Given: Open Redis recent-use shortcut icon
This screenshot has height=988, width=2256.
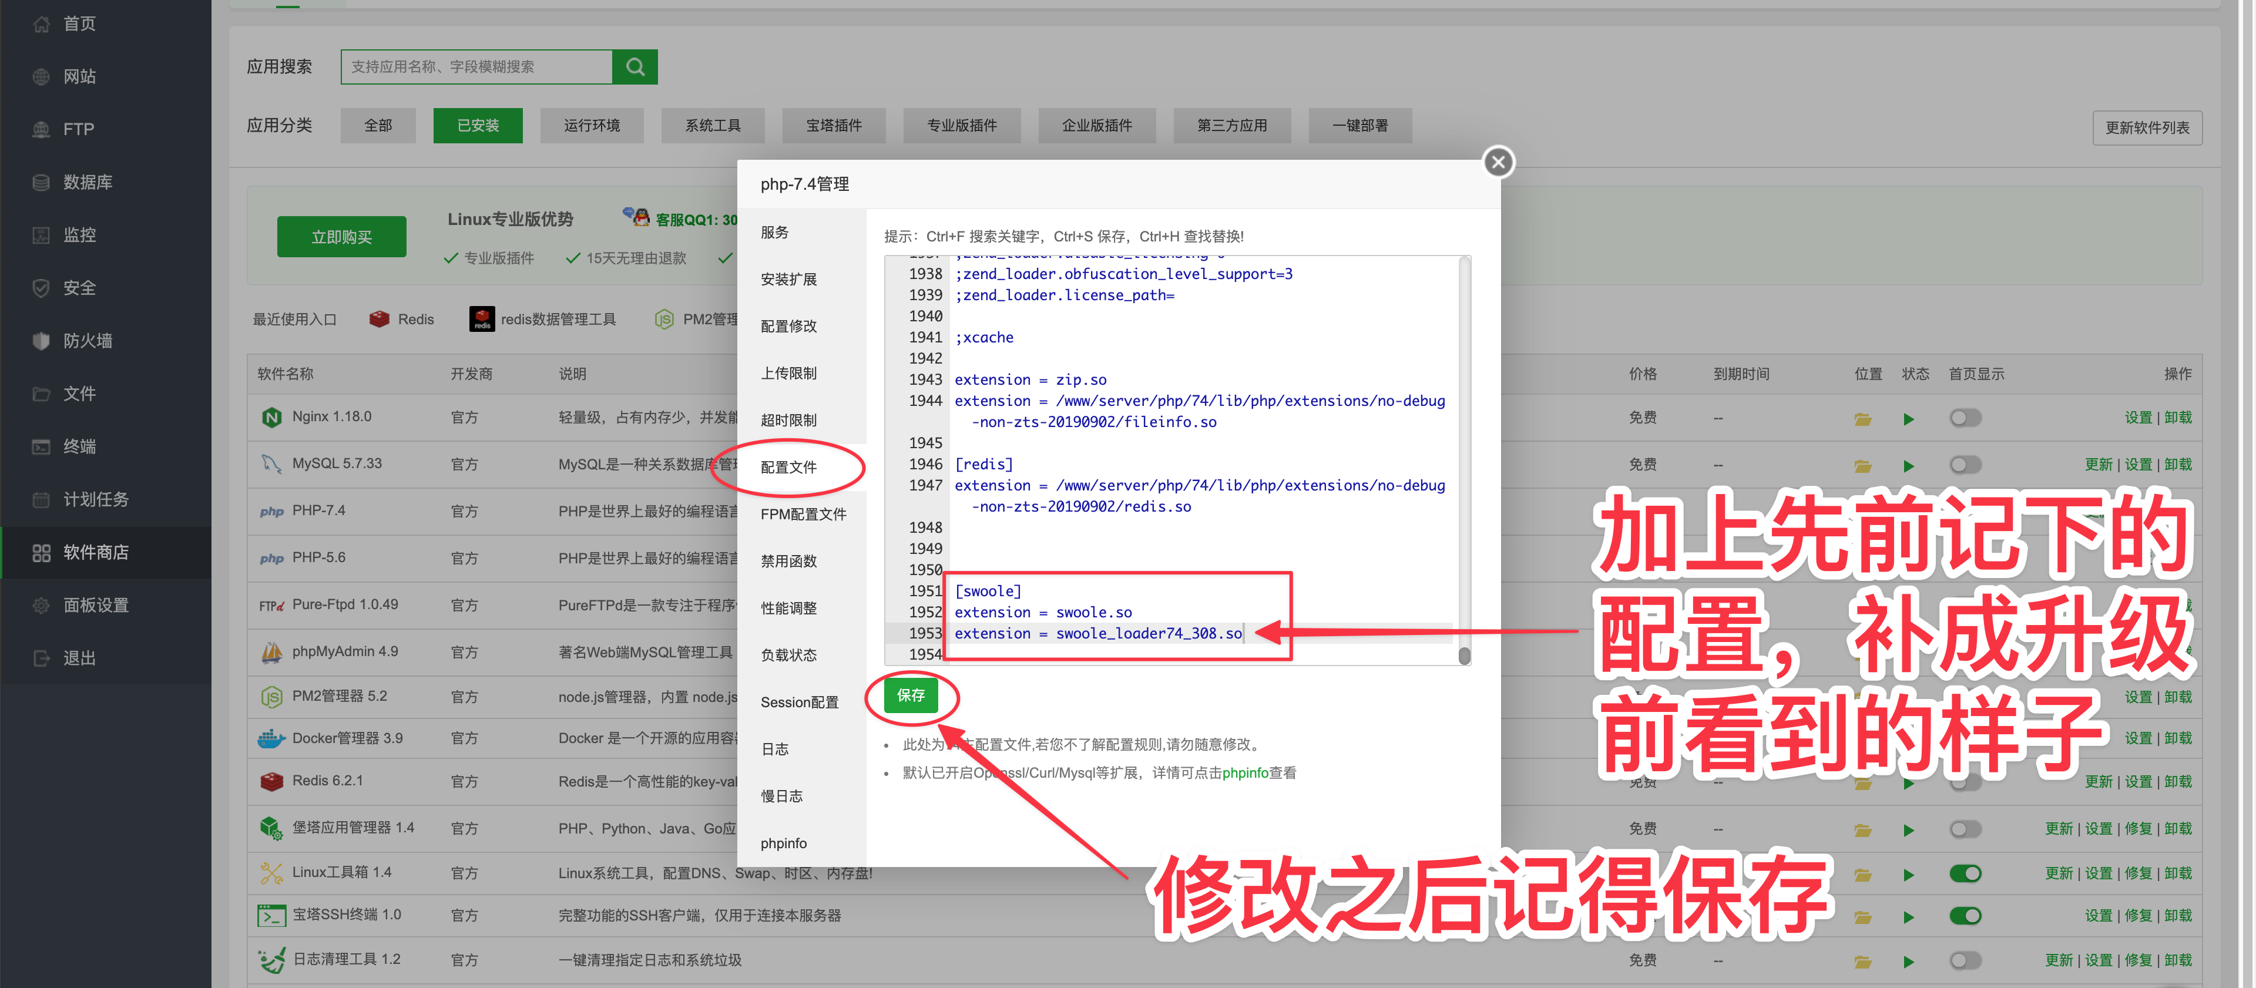Looking at the screenshot, I should [379, 319].
